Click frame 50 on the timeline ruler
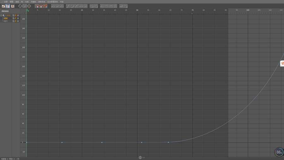Viewport: 284px width, 160px height. (137, 10)
